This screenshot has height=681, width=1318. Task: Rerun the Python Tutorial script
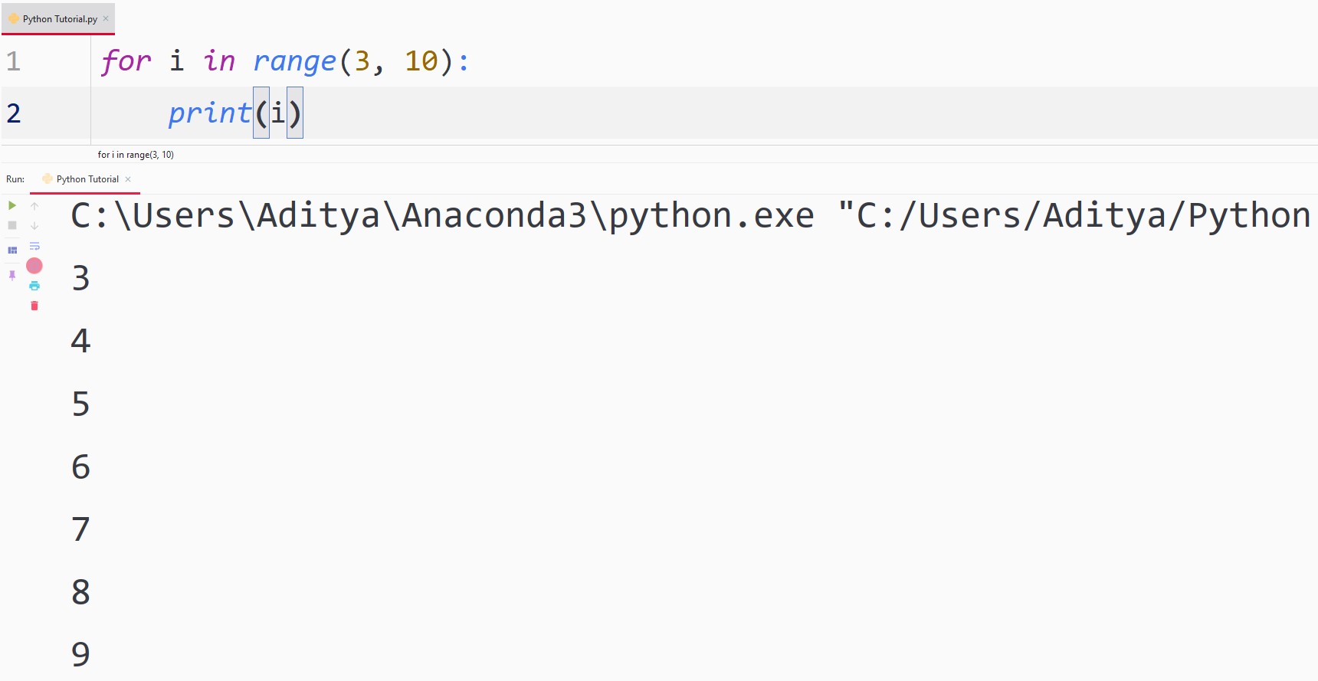pos(12,205)
